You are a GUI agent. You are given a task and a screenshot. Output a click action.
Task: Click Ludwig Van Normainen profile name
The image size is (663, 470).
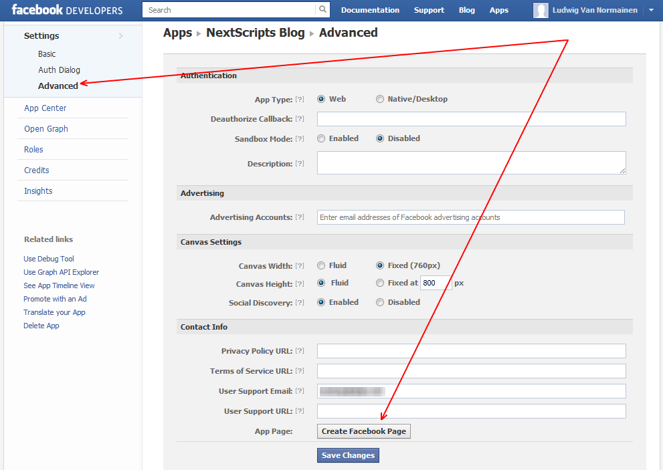click(595, 10)
